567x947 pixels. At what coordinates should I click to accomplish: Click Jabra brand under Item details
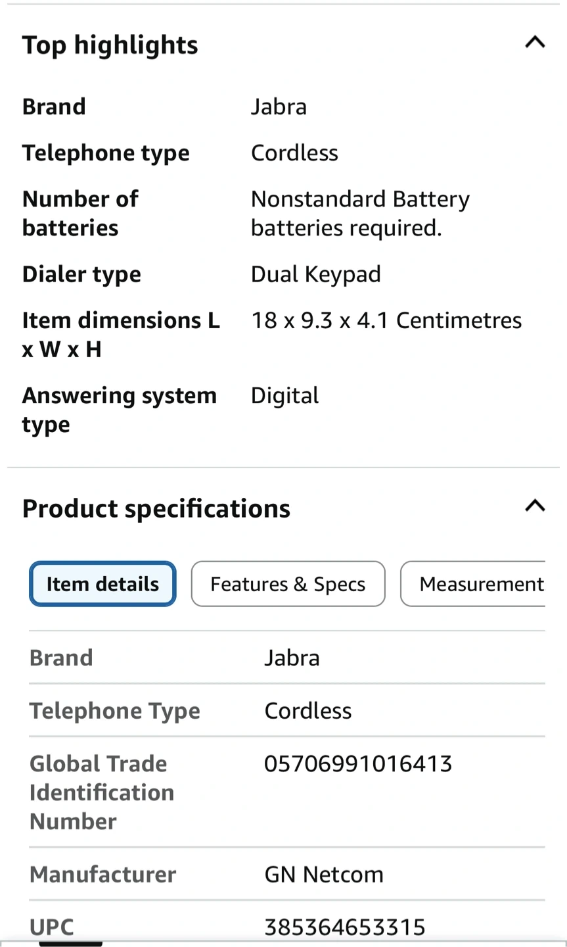(292, 658)
